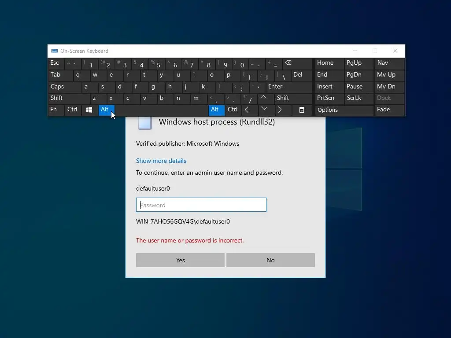Close the On-Screen Keyboard window
The image size is (451, 338).
[395, 51]
